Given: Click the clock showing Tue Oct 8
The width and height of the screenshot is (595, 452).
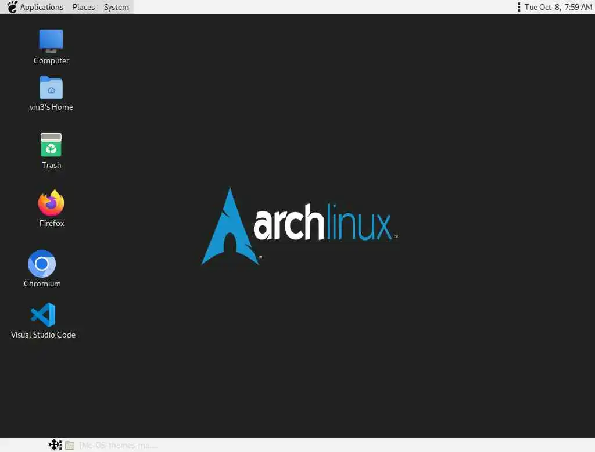Looking at the screenshot, I should coord(558,7).
